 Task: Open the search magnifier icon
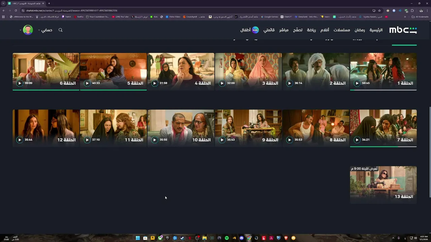click(x=61, y=30)
